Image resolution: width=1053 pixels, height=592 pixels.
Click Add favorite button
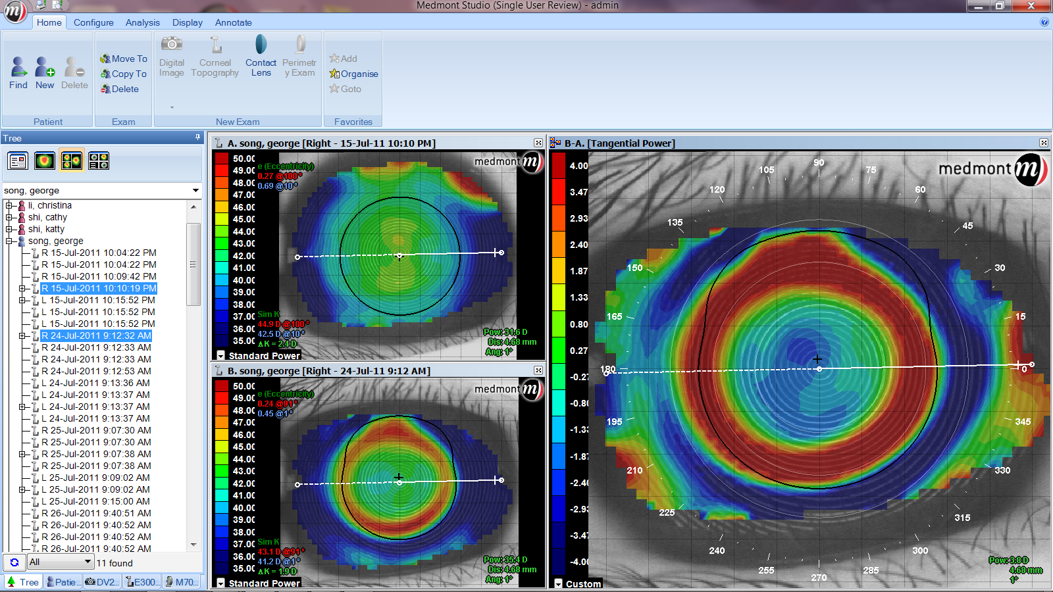coord(344,59)
